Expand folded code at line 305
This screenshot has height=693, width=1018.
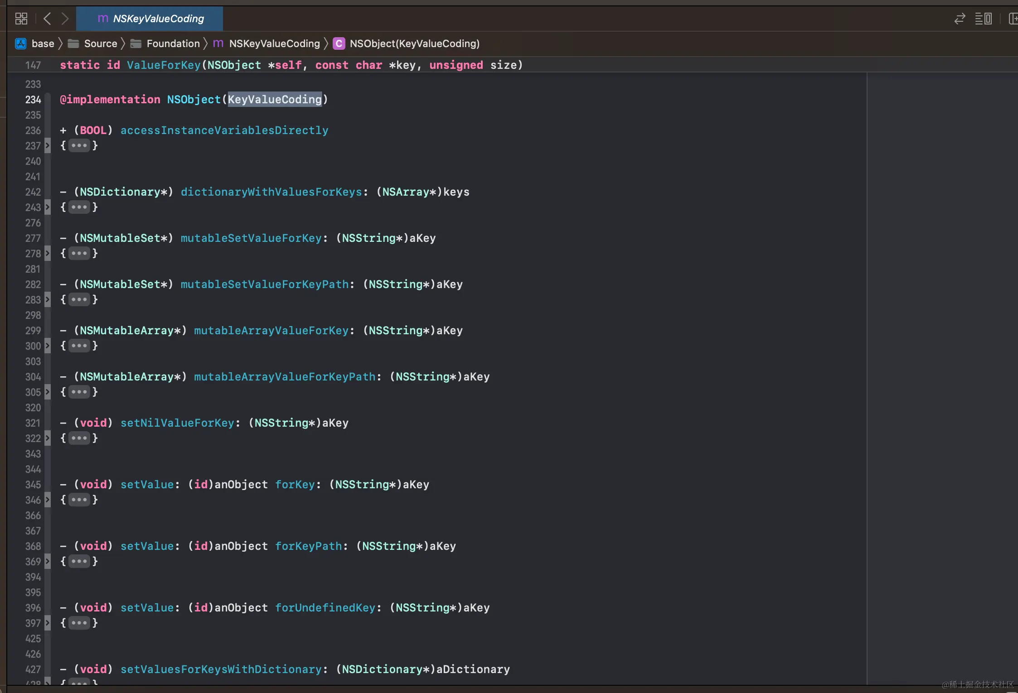click(x=48, y=392)
